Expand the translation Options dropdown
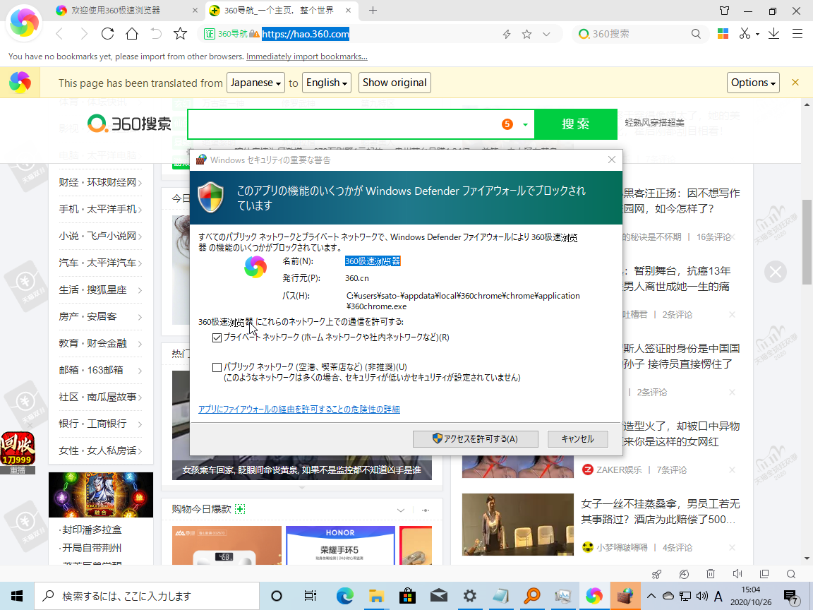The width and height of the screenshot is (813, 610). click(753, 83)
